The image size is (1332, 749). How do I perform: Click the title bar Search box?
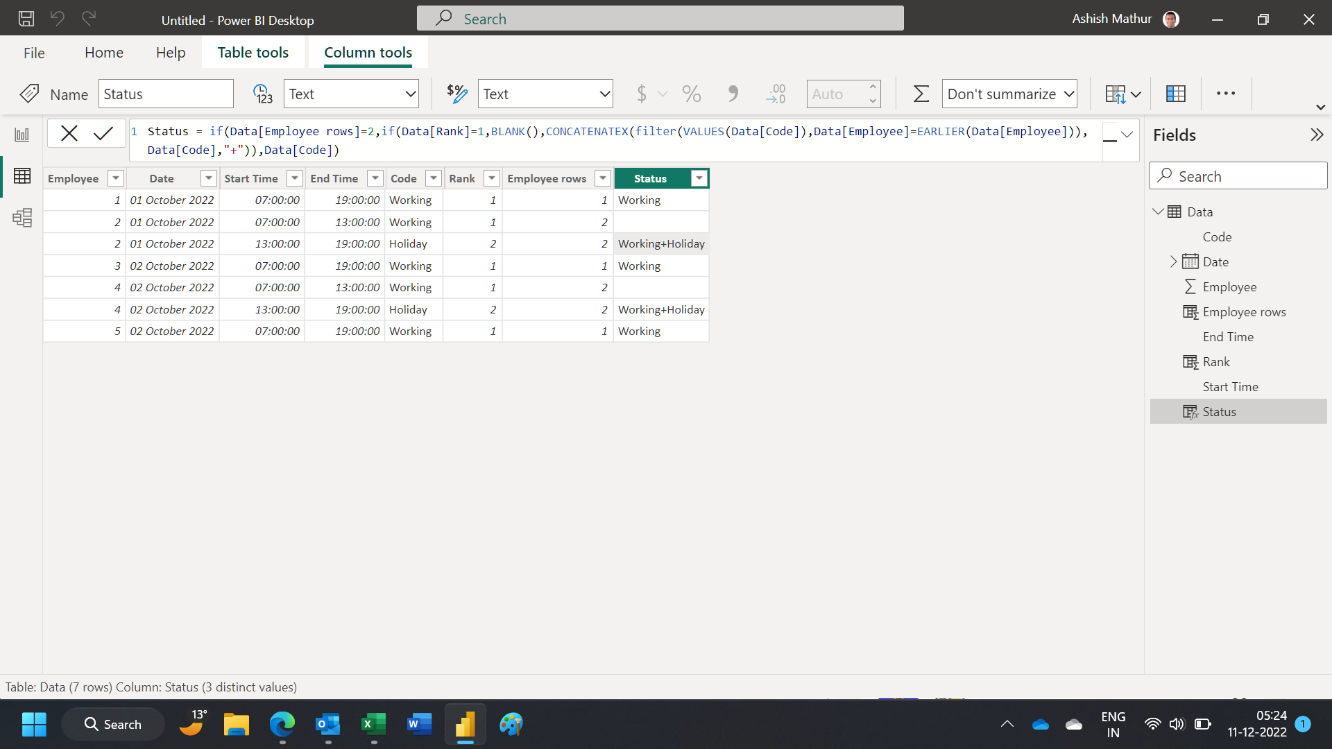[x=660, y=19]
